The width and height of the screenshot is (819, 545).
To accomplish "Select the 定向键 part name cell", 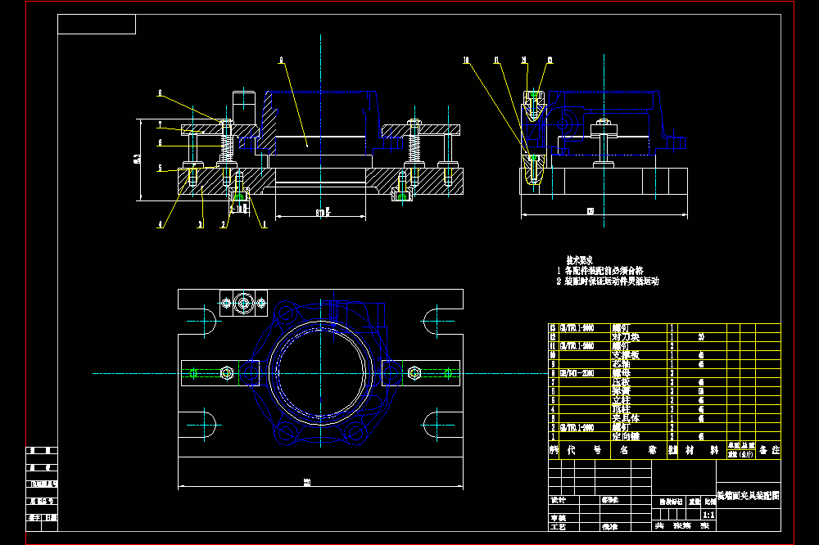I will [x=626, y=436].
